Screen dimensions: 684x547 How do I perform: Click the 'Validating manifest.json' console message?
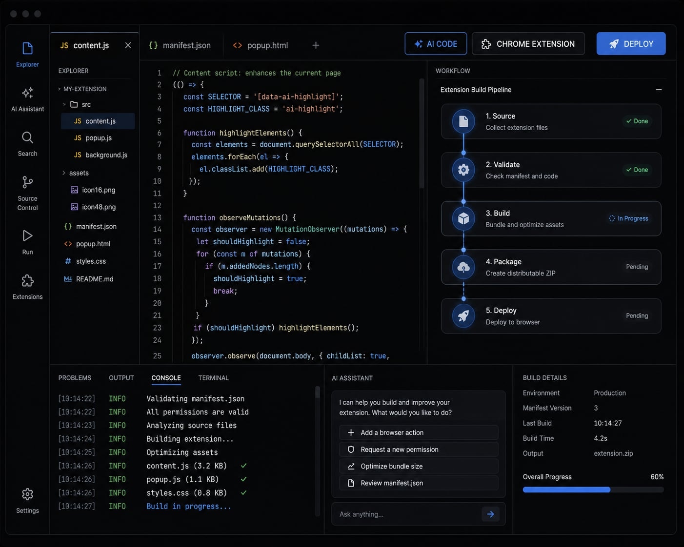click(x=195, y=399)
